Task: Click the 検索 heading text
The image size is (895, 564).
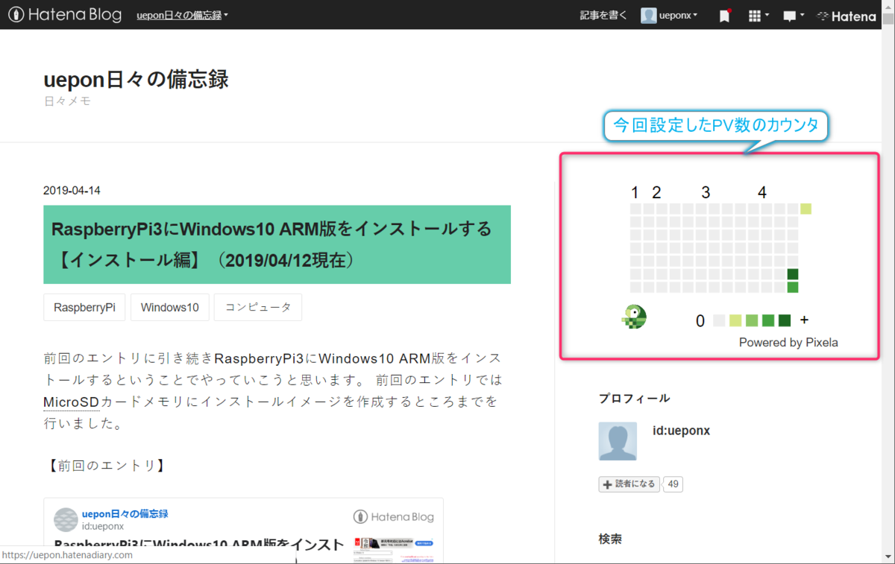Action: [610, 539]
